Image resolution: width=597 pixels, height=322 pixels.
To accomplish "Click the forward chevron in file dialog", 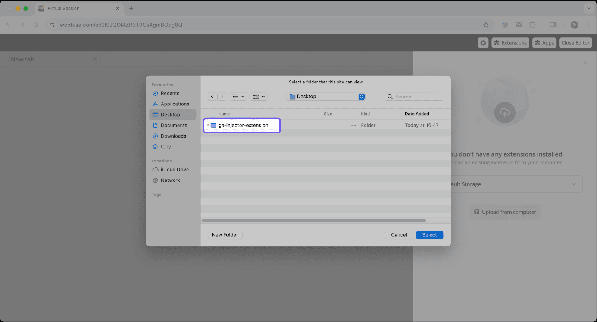I will pyautogui.click(x=222, y=97).
